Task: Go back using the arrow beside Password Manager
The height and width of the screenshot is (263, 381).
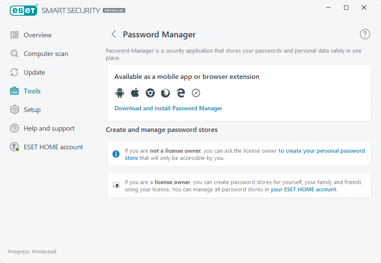Action: [113, 34]
